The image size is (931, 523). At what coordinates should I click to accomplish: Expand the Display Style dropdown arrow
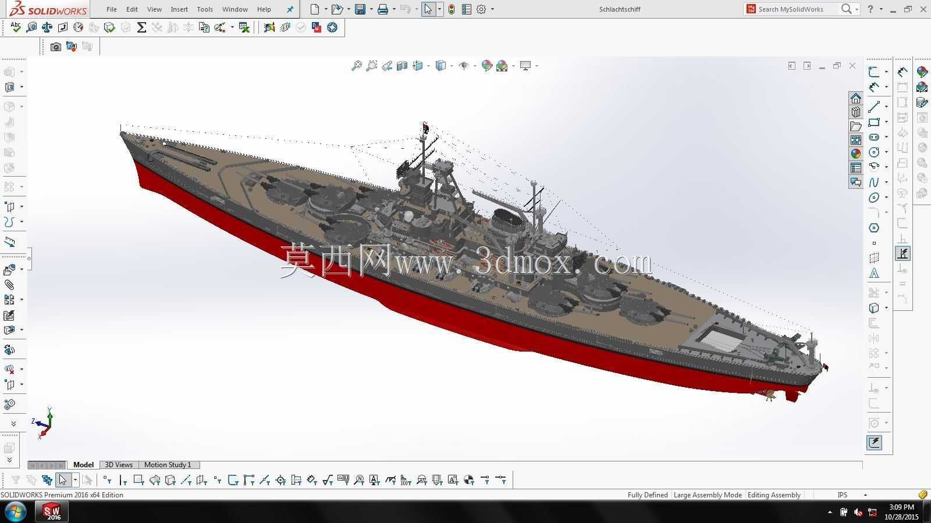point(452,66)
